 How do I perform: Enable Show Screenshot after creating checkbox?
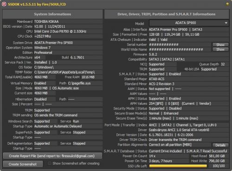tap(50, 164)
